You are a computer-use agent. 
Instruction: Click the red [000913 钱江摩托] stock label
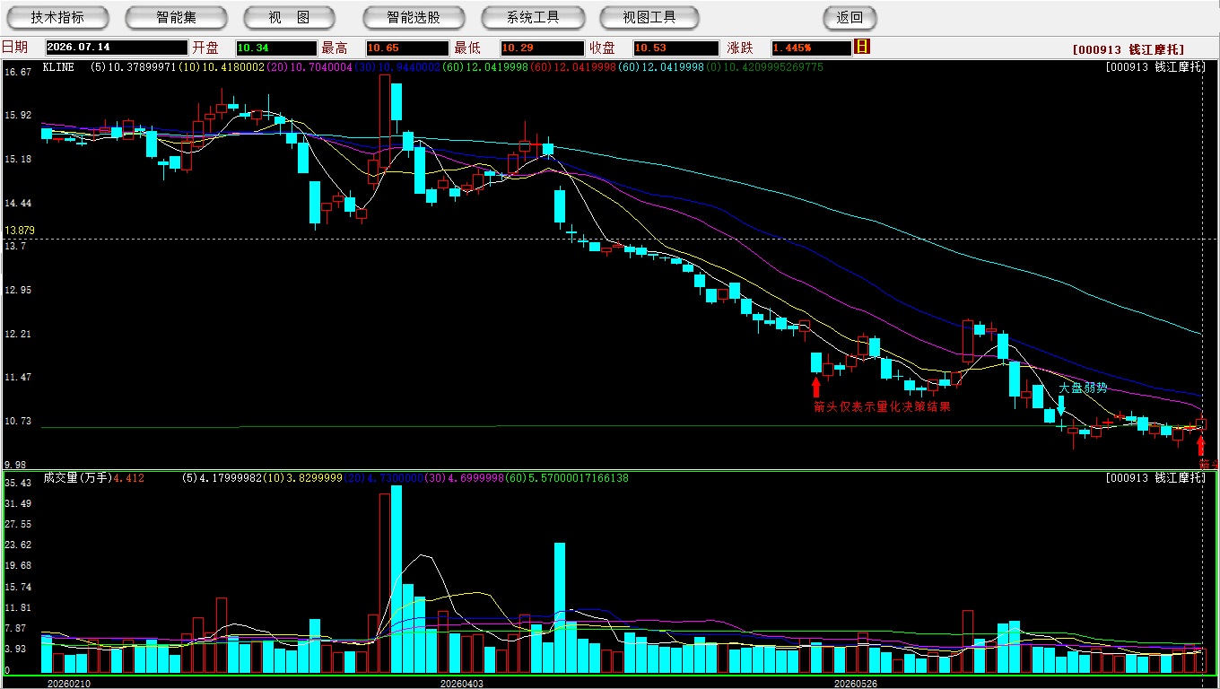(1128, 49)
